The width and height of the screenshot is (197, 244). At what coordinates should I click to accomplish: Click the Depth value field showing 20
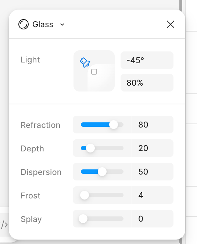153,148
